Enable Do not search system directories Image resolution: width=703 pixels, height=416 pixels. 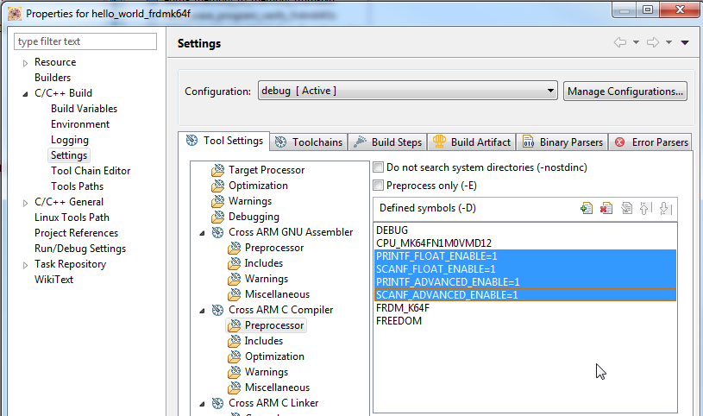tap(378, 167)
